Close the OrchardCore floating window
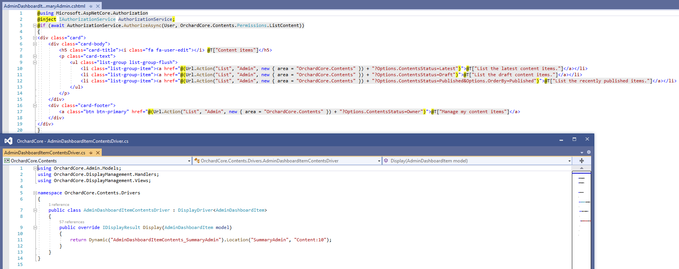Screen dimensions: 679x269 click(587, 139)
